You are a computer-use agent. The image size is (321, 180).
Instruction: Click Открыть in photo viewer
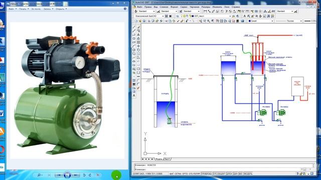pos(61,9)
